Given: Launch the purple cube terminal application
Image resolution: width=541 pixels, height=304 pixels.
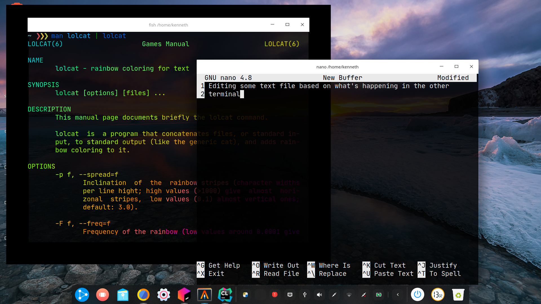Looking at the screenshot, I should click(x=184, y=295).
